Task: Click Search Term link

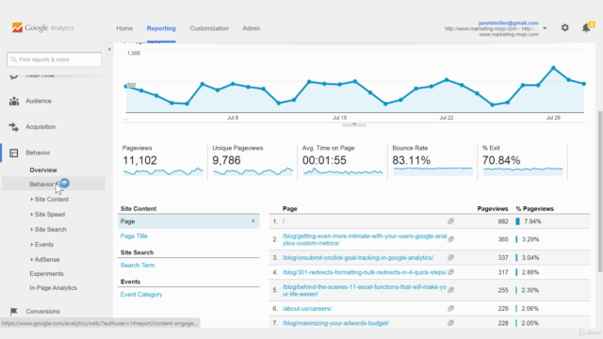Action: [x=138, y=266]
